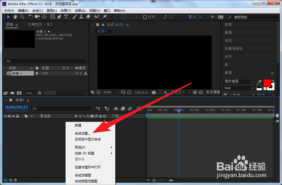The width and height of the screenshot is (282, 185).
Task: Click the 默认 workspace label
Action: pyautogui.click(x=192, y=17)
